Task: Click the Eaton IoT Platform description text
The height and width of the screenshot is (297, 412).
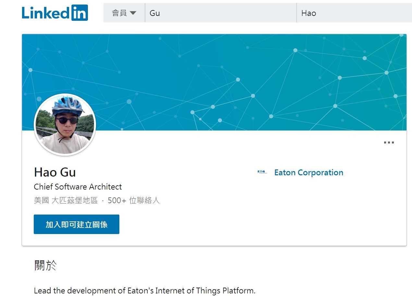Action: click(x=145, y=291)
